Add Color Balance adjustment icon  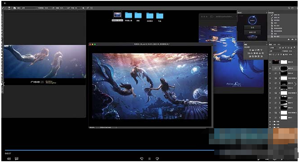252,53
